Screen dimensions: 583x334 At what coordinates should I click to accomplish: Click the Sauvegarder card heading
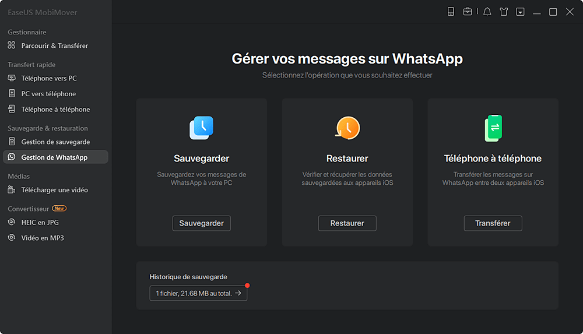click(202, 159)
